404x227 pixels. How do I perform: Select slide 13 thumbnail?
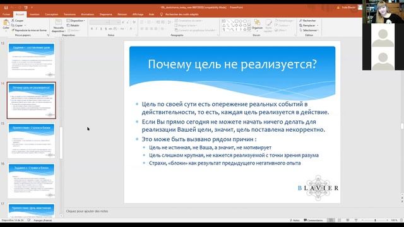[x=32, y=61]
